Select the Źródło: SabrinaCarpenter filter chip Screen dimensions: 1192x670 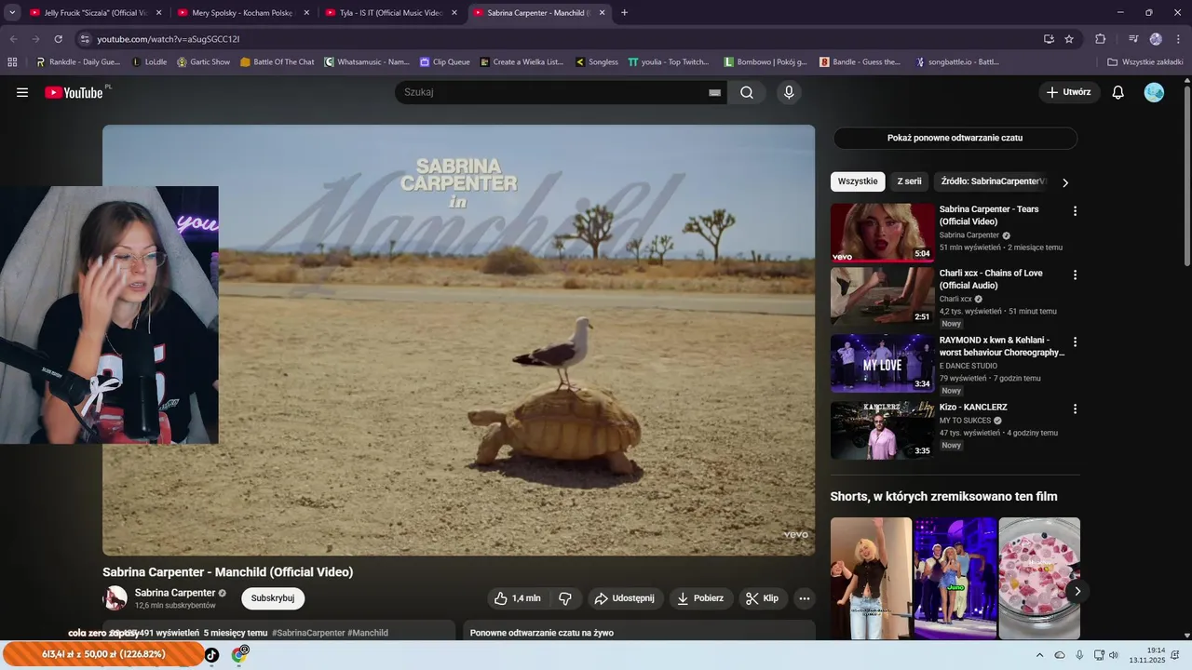[x=993, y=181]
